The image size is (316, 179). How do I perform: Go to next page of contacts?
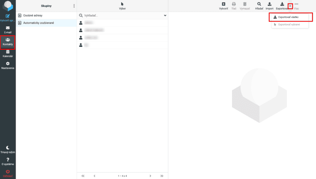pyautogui.click(x=150, y=176)
